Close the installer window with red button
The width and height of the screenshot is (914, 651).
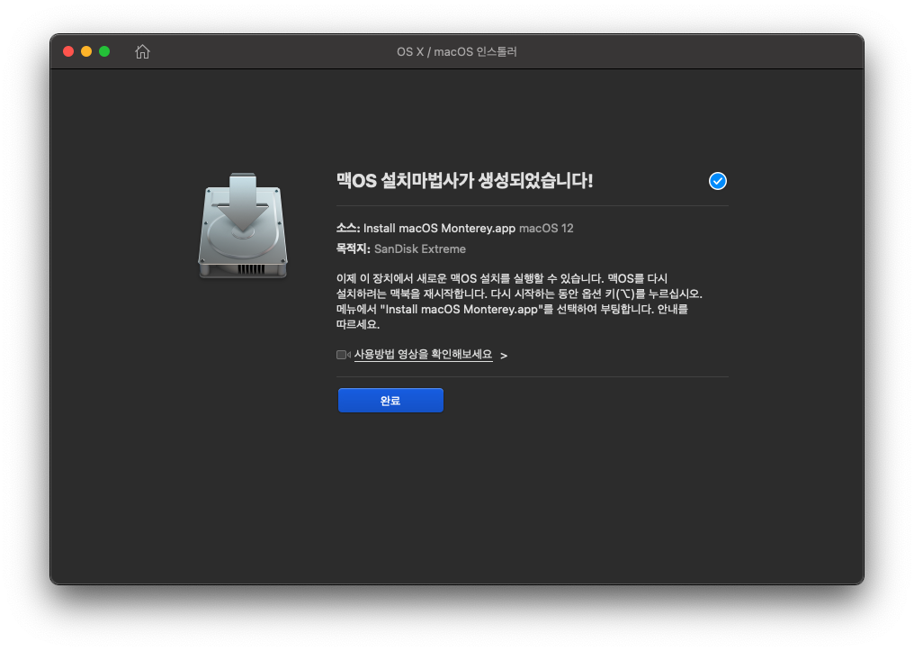[68, 51]
